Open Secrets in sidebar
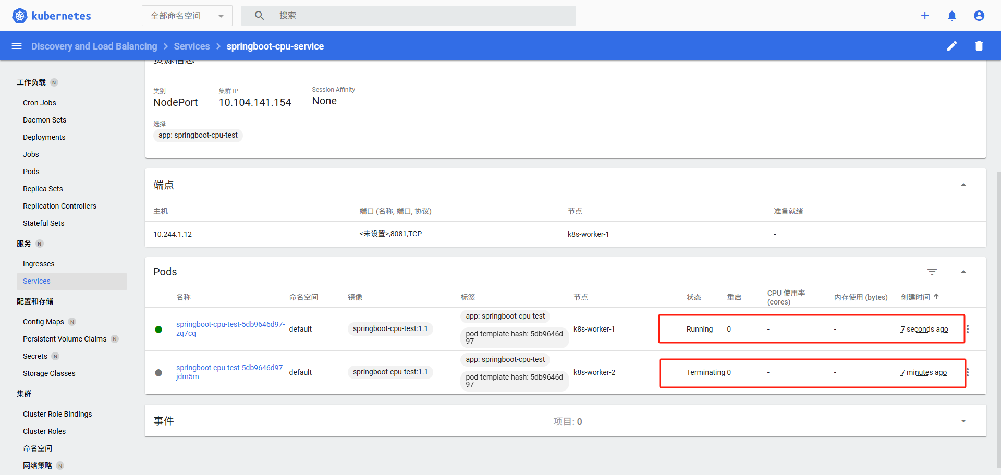 pyautogui.click(x=35, y=356)
